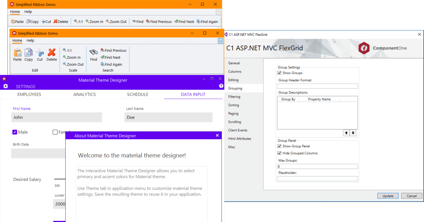
Task: Click Zoom Out in simplified top toolbar
Action: point(116,21)
